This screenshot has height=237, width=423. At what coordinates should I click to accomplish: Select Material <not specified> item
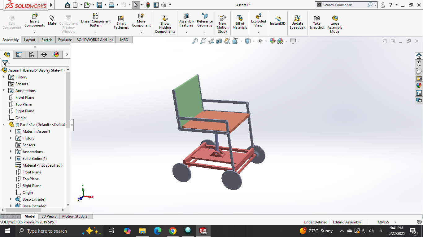pos(42,165)
